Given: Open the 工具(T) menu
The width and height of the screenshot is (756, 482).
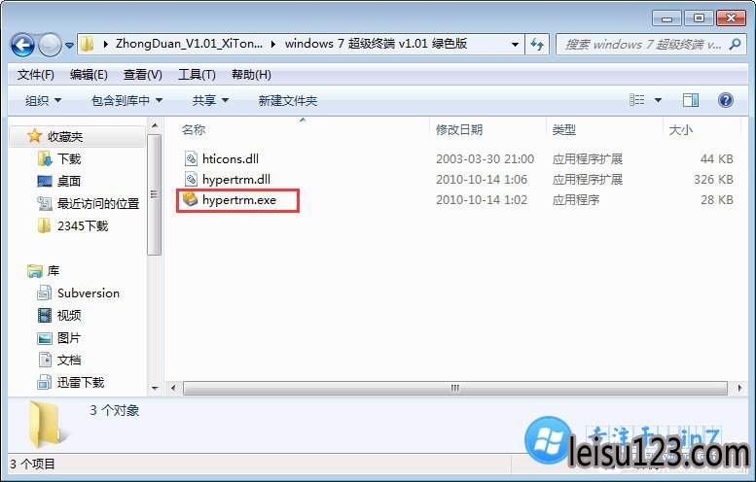Looking at the screenshot, I should pyautogui.click(x=197, y=75).
